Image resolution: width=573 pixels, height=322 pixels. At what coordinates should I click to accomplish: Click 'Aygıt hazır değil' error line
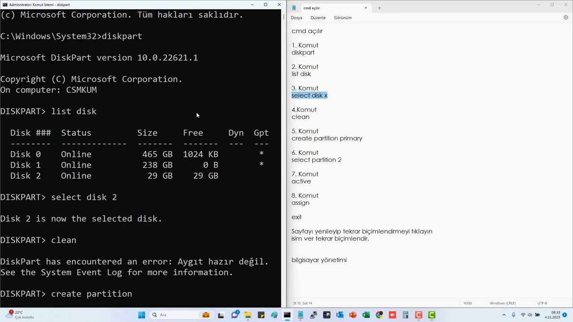click(x=134, y=262)
